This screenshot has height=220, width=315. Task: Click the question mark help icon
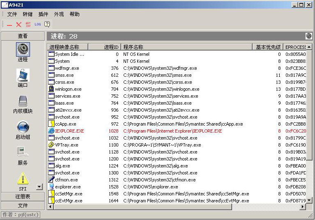pyautogui.click(x=47, y=24)
